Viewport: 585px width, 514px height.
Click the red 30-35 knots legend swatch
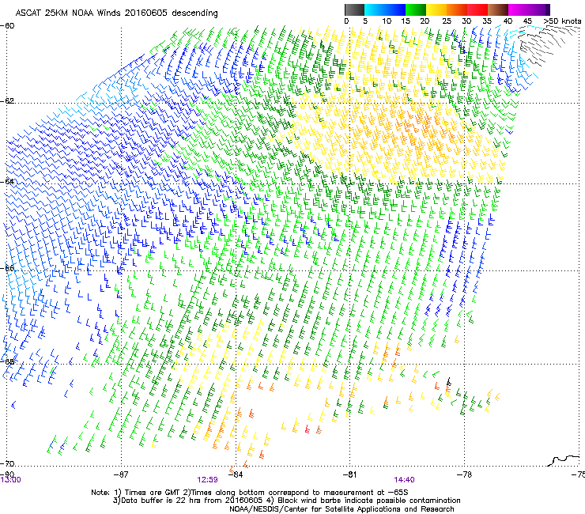coord(477,9)
